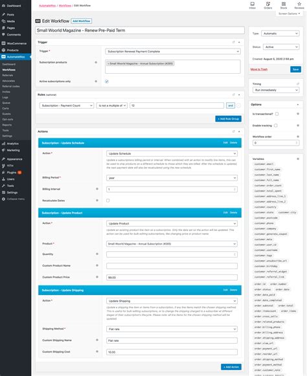The image size is (307, 376).
Task: Check the Enable tracking box
Action: coord(276,126)
